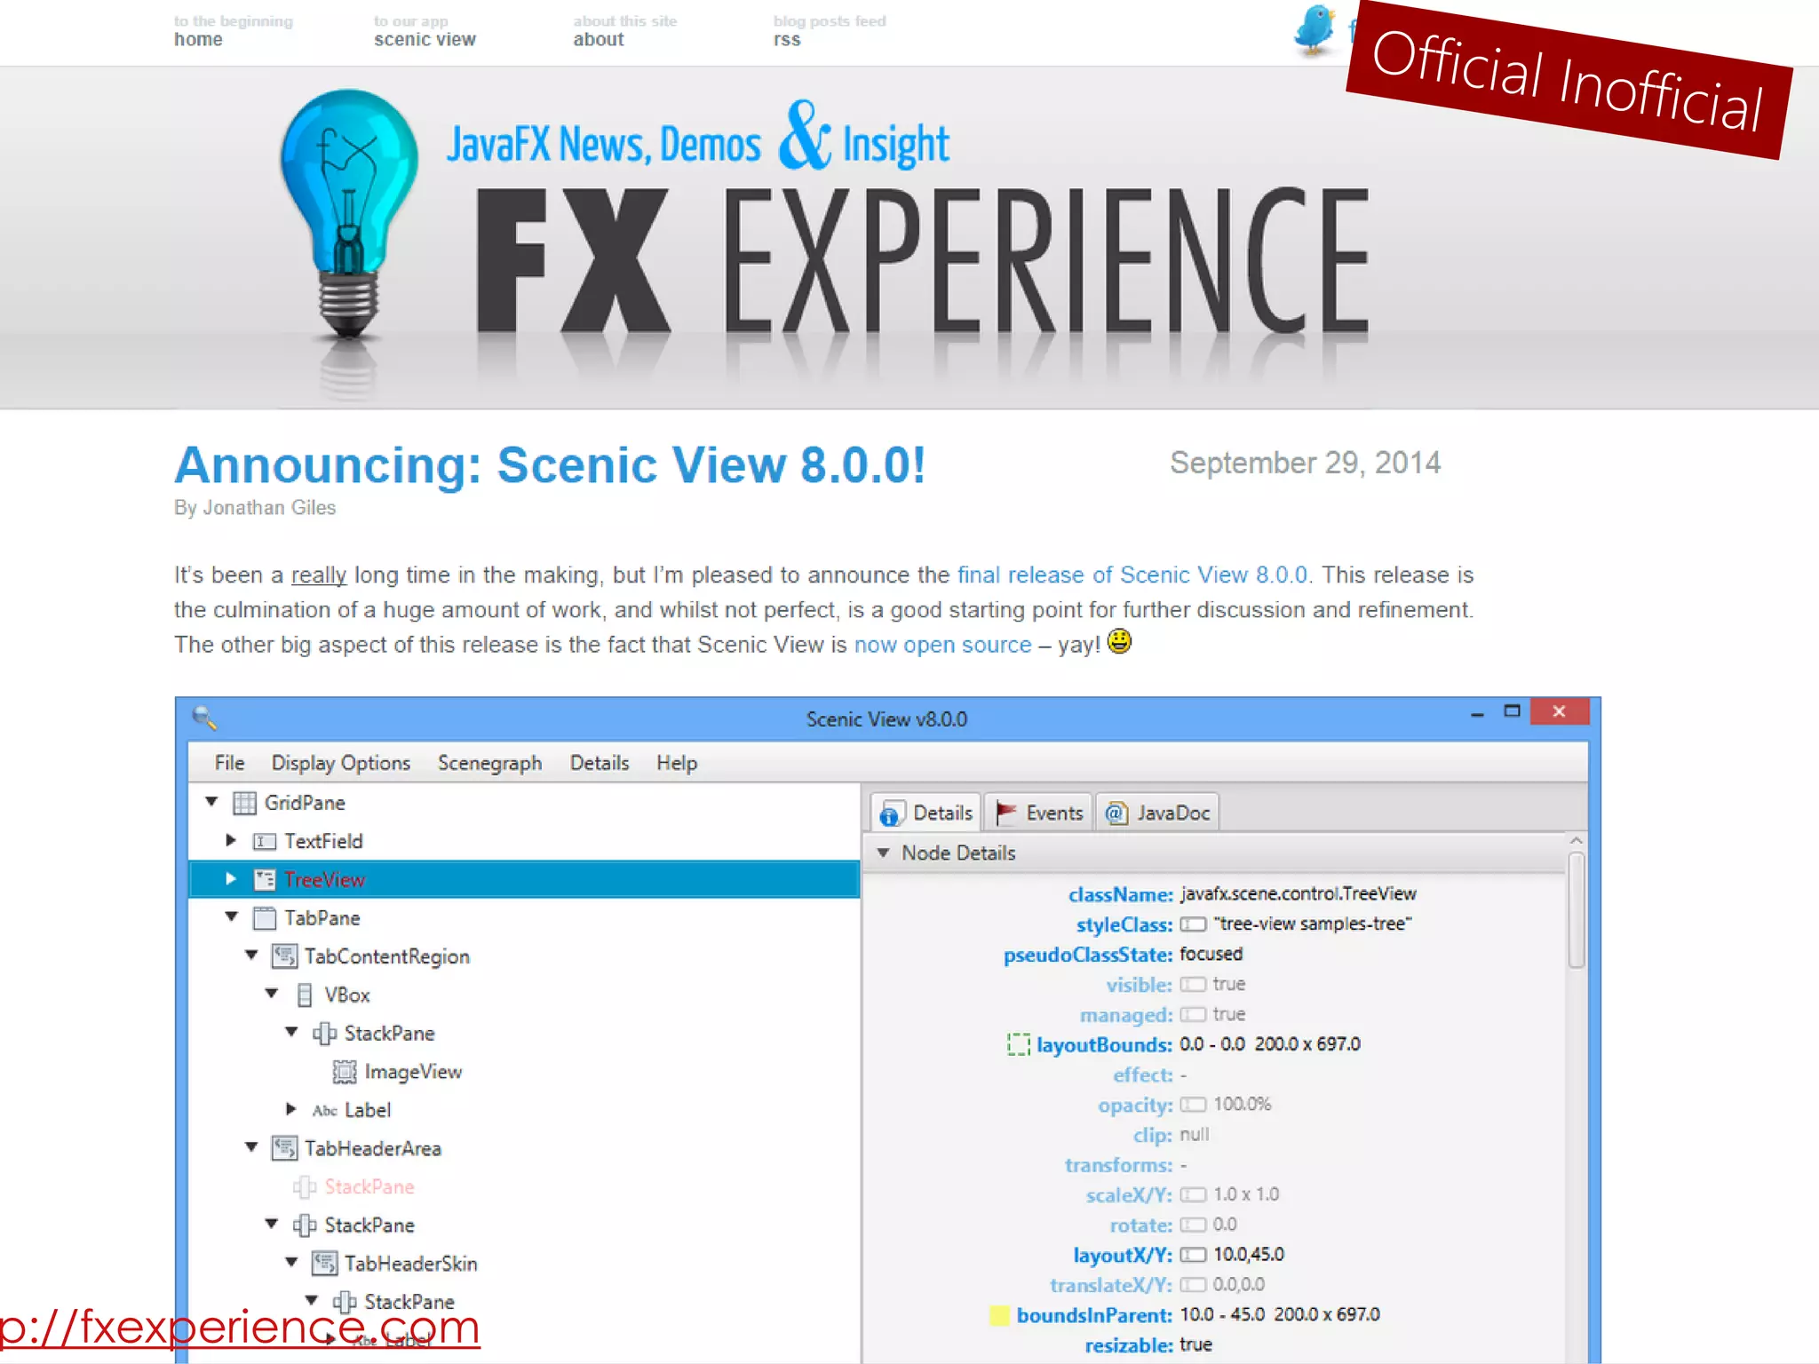The height and width of the screenshot is (1364, 1819).
Task: Switch to the Events tab
Action: point(1038,813)
